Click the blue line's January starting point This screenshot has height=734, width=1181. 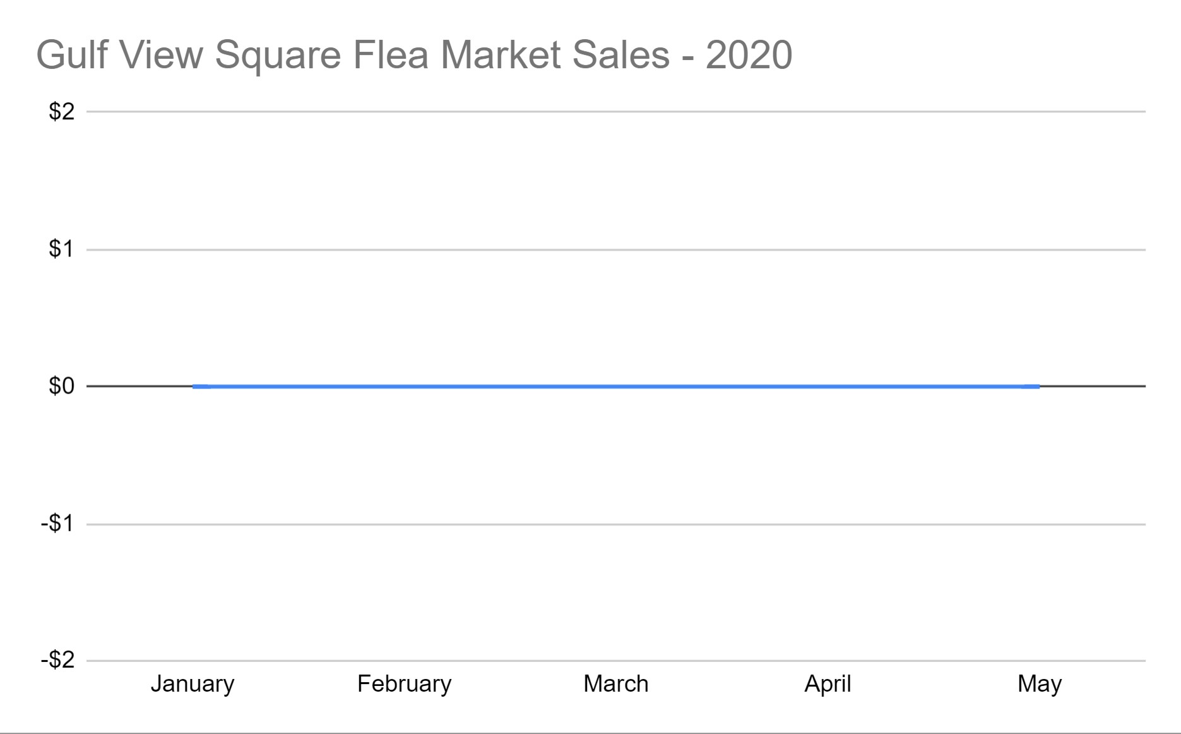[x=193, y=386]
